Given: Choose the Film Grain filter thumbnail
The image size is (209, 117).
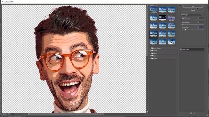Looking at the screenshot, I should [x=153, y=18].
